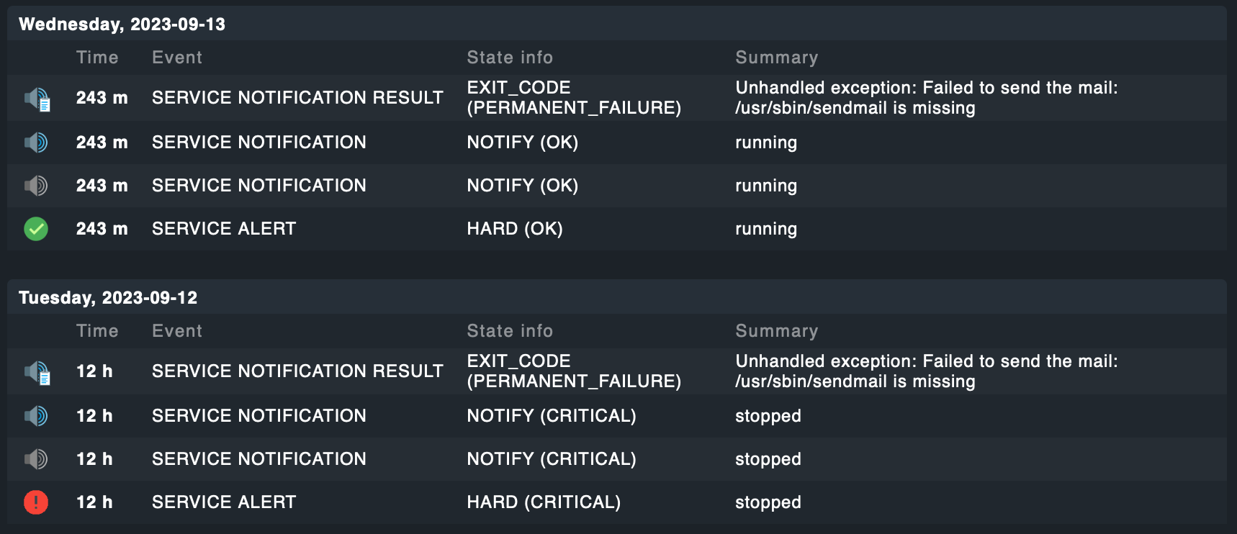
Task: Click Tuesday's EXIT_CODE (PERMANENT_FAILURE) state cell
Action: (573, 371)
